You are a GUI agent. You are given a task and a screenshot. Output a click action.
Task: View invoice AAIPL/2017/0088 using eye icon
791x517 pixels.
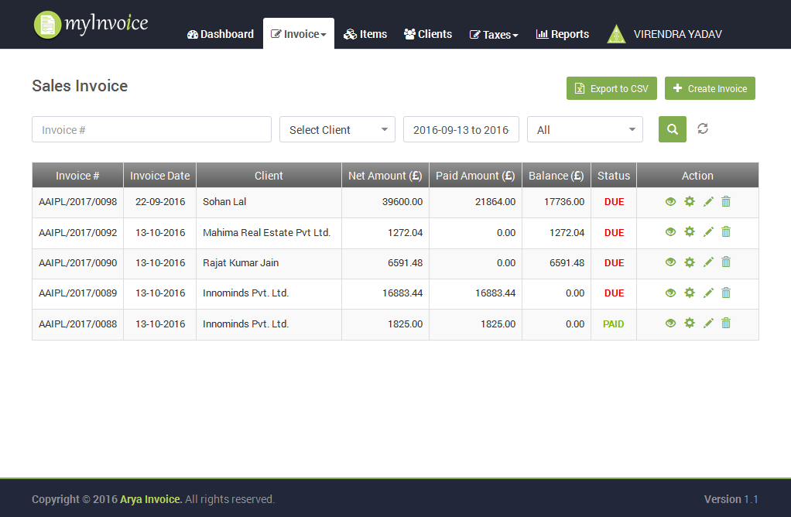pos(670,324)
